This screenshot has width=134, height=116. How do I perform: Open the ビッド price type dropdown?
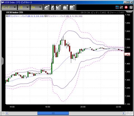click(9, 7)
